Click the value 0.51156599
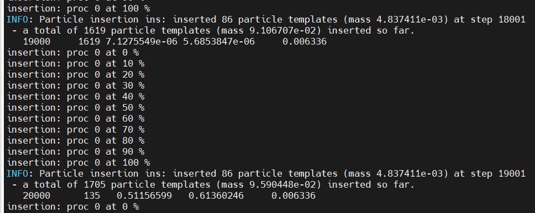This screenshot has width=535, height=213. point(144,196)
